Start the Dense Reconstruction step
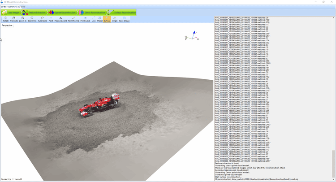This screenshot has height=182, width=336. [92, 13]
